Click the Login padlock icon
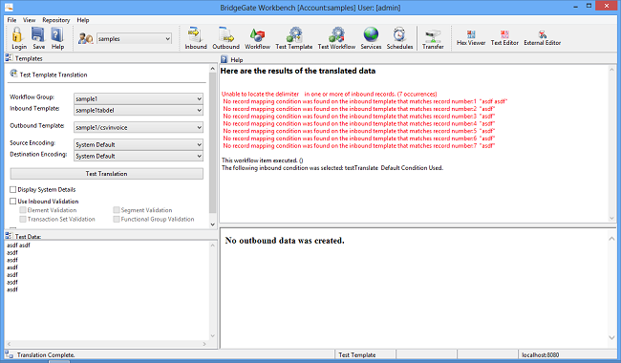This screenshot has width=621, height=363. pyautogui.click(x=17, y=34)
